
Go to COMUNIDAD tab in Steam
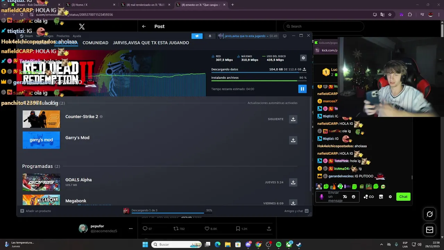point(95,43)
